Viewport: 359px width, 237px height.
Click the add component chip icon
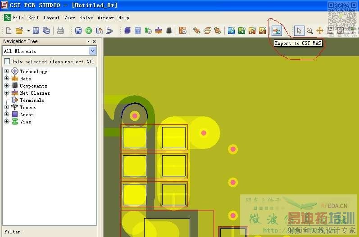tap(99, 31)
